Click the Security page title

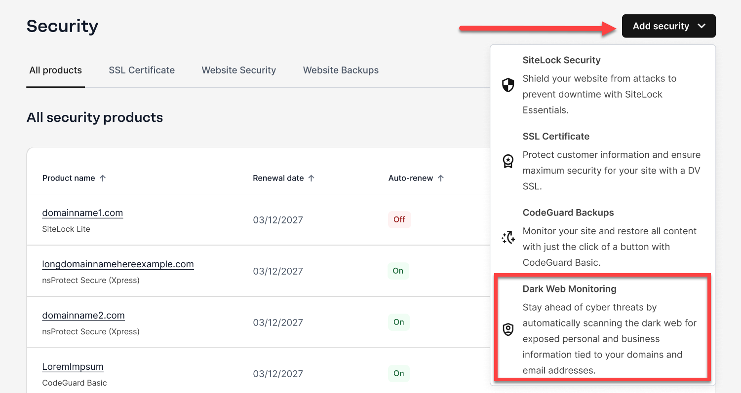(x=63, y=26)
